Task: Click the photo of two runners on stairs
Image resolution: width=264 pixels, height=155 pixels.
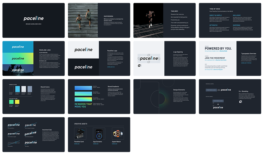Action: [83, 20]
